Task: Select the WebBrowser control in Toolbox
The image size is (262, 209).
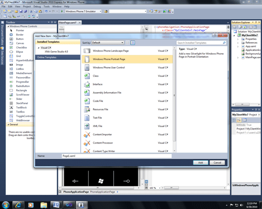Action: (23, 120)
